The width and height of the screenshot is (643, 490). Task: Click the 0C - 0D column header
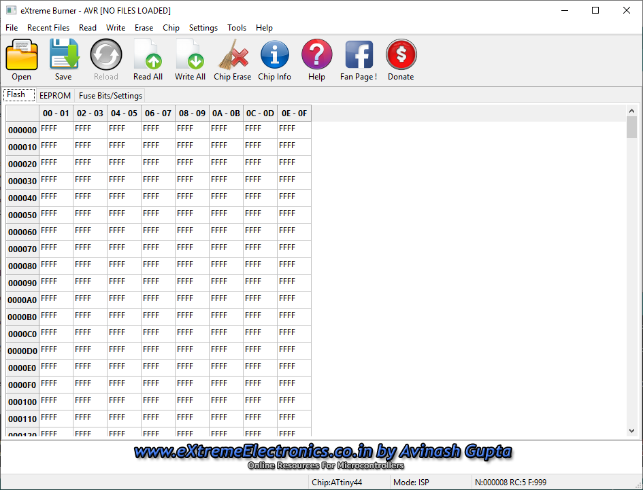point(261,113)
